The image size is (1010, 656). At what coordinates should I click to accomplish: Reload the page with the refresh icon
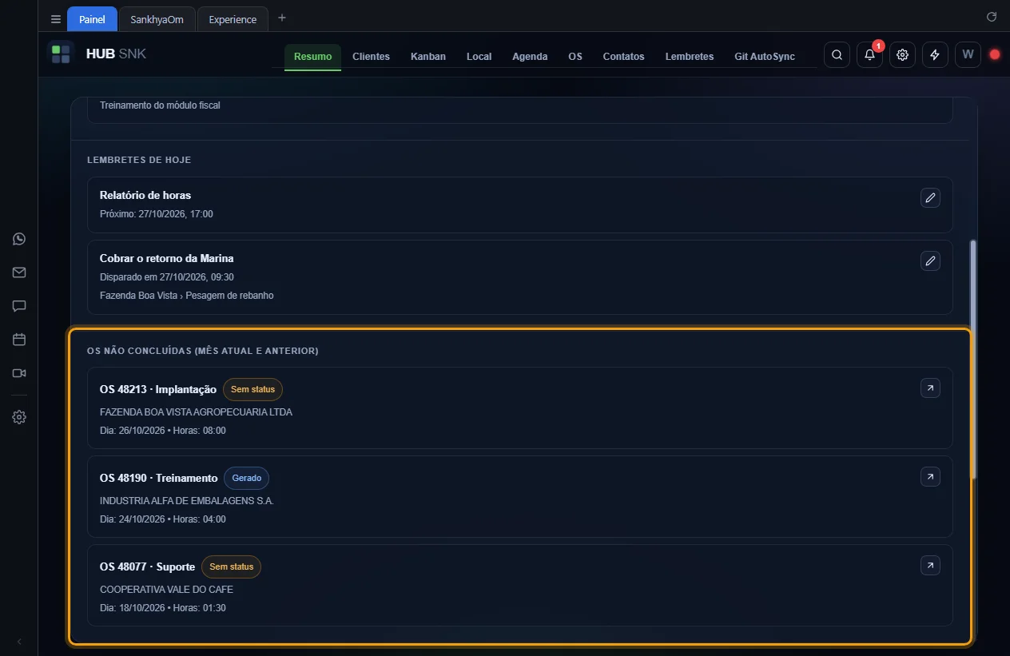(992, 17)
